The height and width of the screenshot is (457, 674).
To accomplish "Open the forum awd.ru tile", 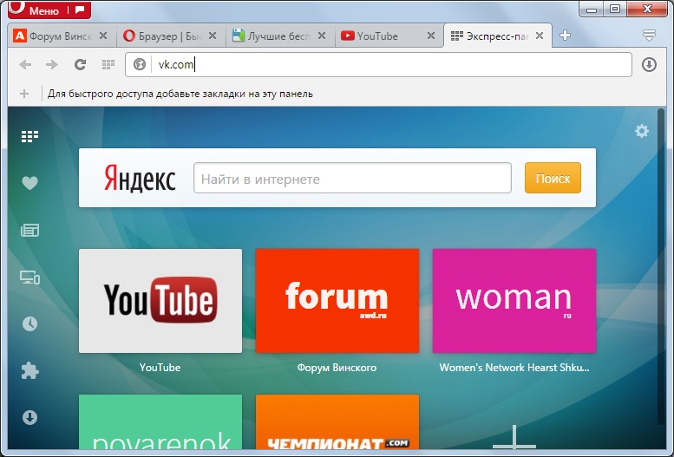I will (x=337, y=301).
